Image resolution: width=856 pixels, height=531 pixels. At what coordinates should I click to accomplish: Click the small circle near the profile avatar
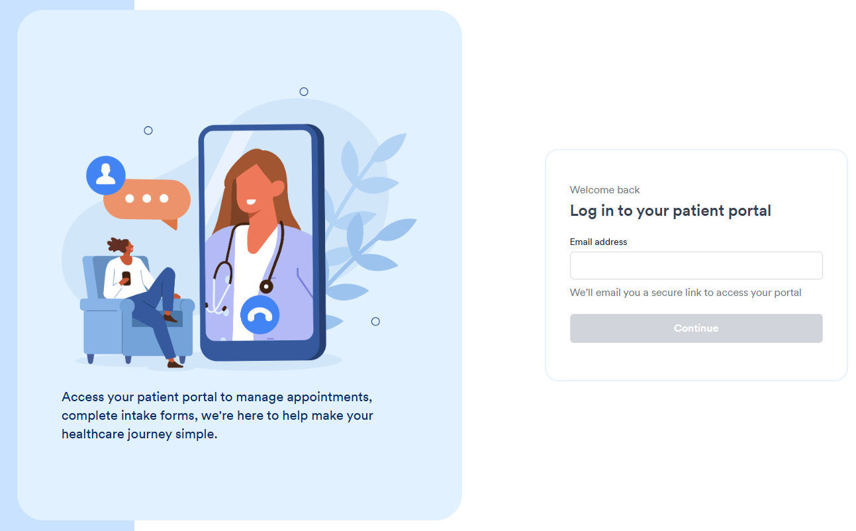tap(148, 130)
